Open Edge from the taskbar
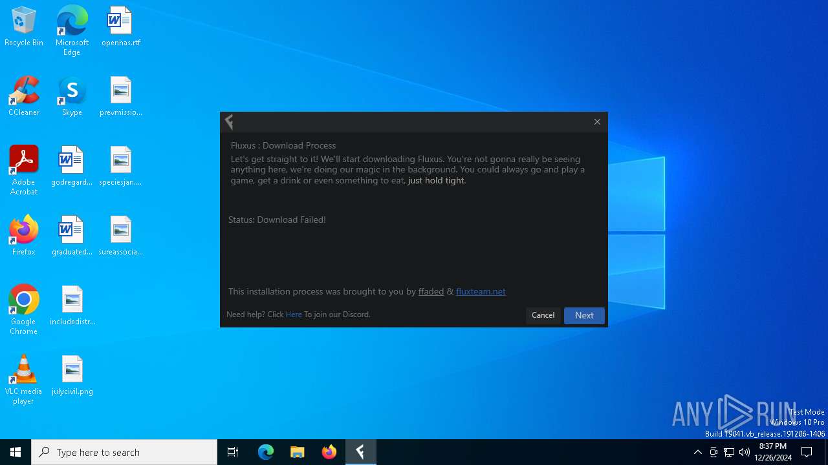This screenshot has height=465, width=828. (266, 452)
